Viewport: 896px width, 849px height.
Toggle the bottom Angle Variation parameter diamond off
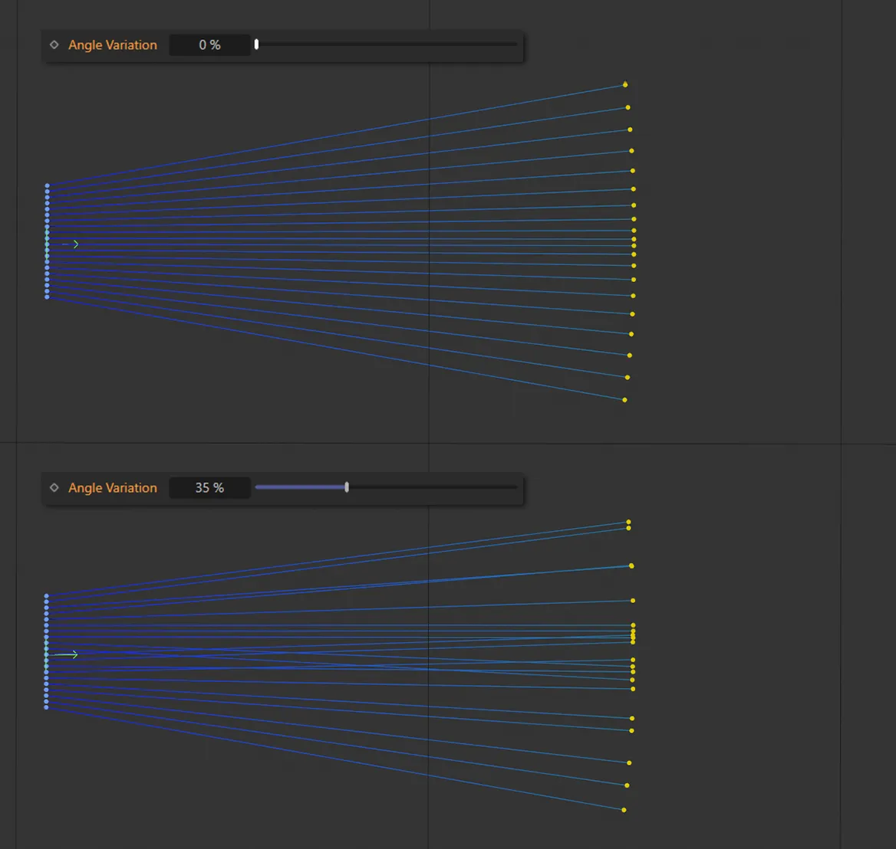pyautogui.click(x=54, y=487)
